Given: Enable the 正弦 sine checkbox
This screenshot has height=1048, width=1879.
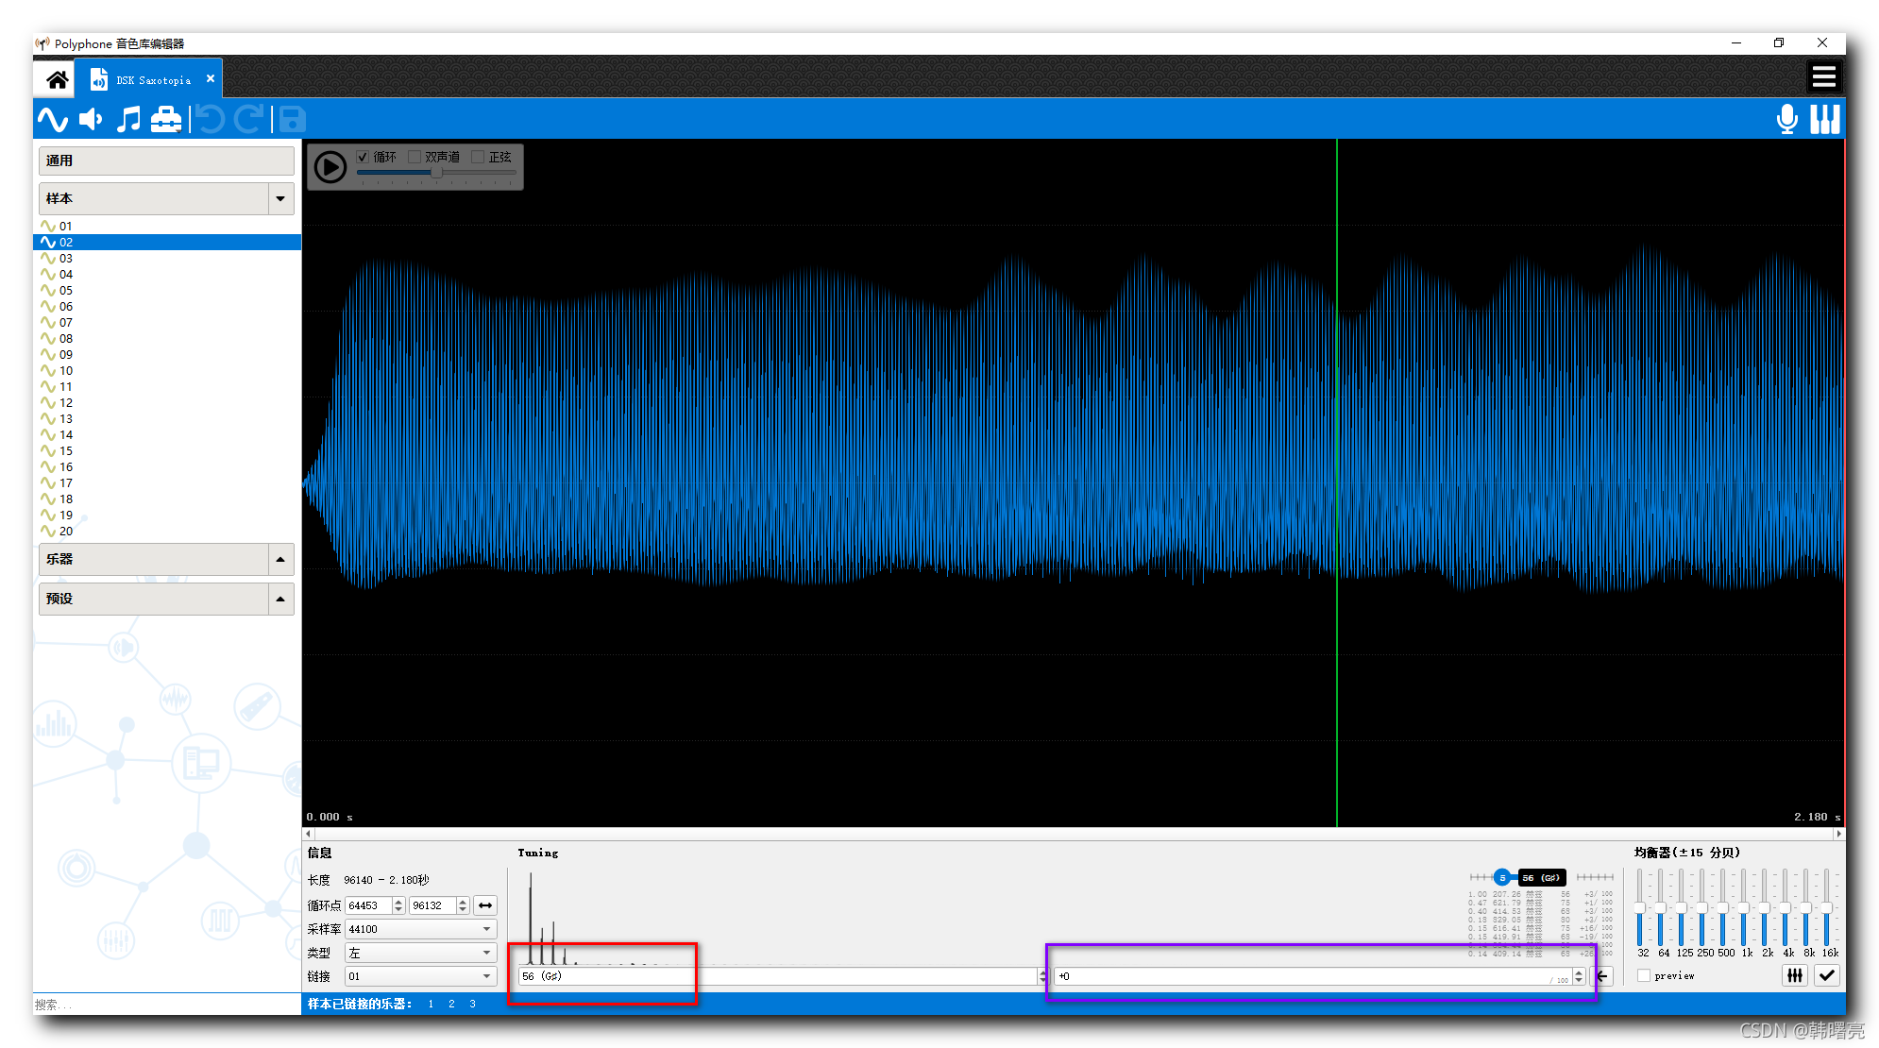Looking at the screenshot, I should coord(478,157).
